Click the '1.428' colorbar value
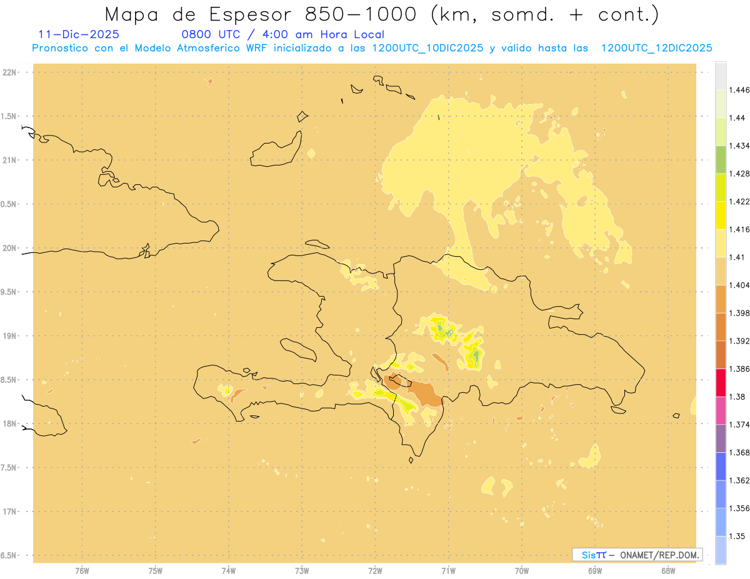 [738, 174]
